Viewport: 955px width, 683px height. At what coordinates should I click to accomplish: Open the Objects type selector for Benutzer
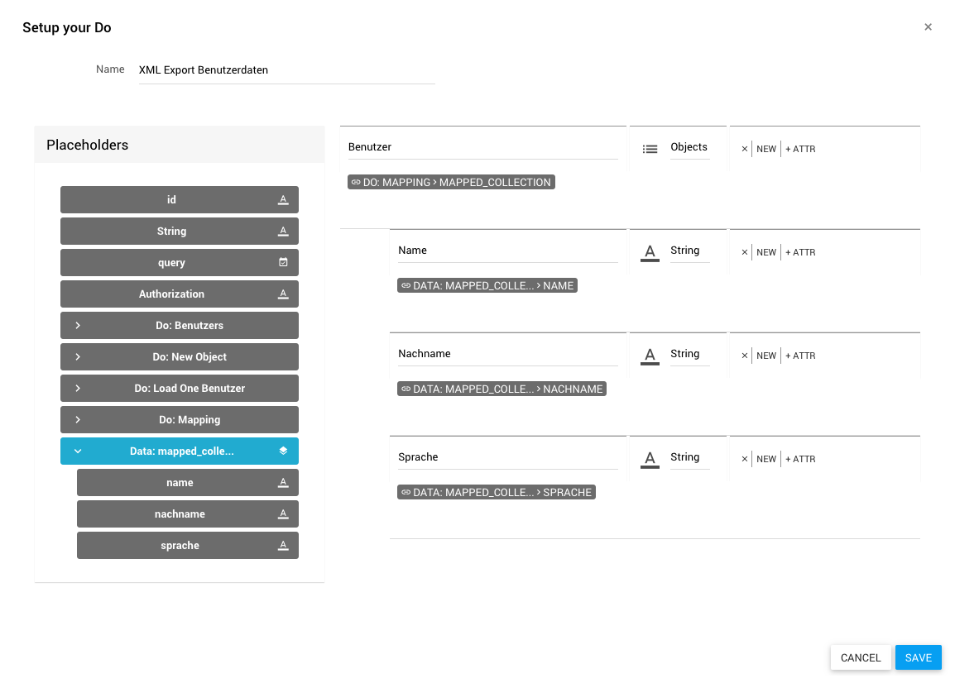689,147
